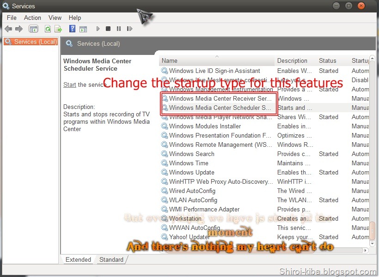Viewport: 379px width, 277px height.
Task: Click the vertical scrollbar thumb
Action: click(x=373, y=231)
